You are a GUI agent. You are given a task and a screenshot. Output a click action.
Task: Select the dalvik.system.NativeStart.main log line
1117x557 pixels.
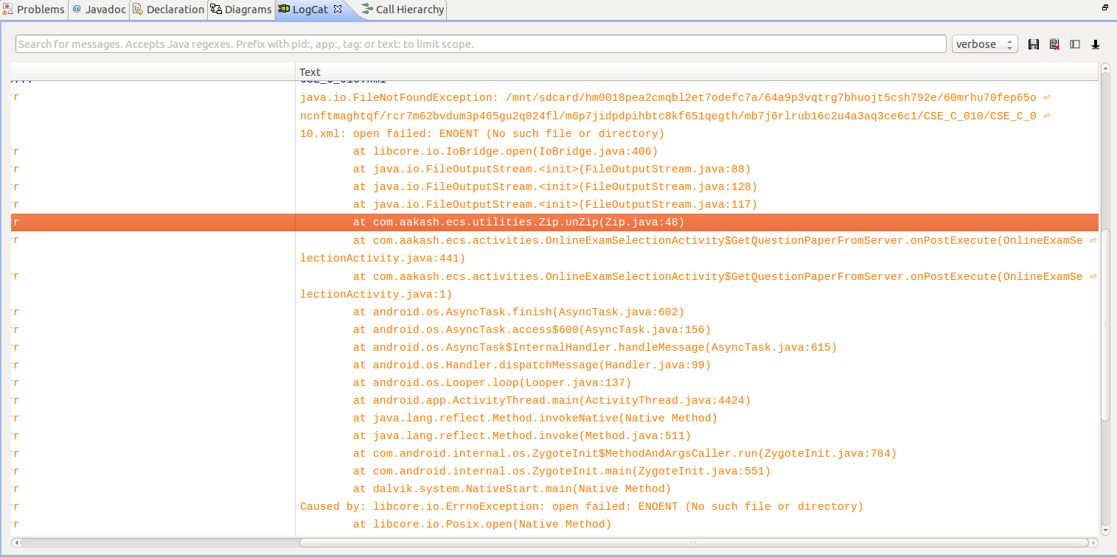(x=554, y=488)
